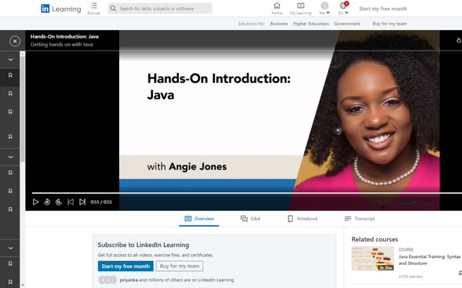Click the top Start my free month link

(x=383, y=9)
